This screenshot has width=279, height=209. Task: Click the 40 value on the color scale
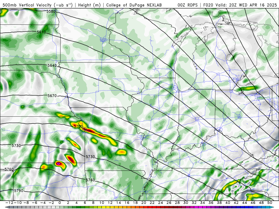(228, 203)
